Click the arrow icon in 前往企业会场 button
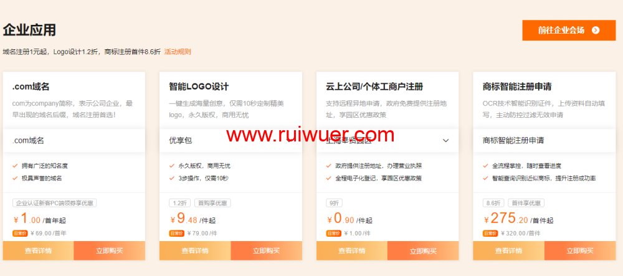Viewport: 623px width, 276px height. [596, 30]
